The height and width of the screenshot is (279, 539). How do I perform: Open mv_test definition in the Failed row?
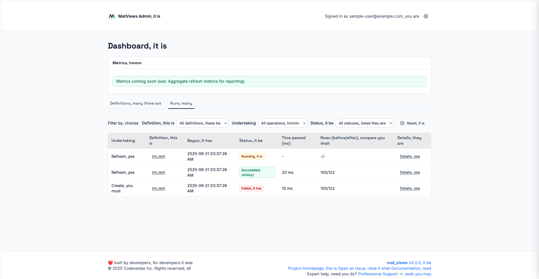point(158,188)
